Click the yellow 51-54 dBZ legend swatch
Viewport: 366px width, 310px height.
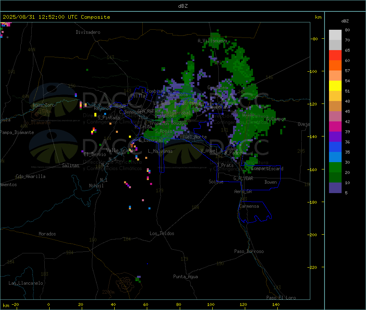point(335,86)
